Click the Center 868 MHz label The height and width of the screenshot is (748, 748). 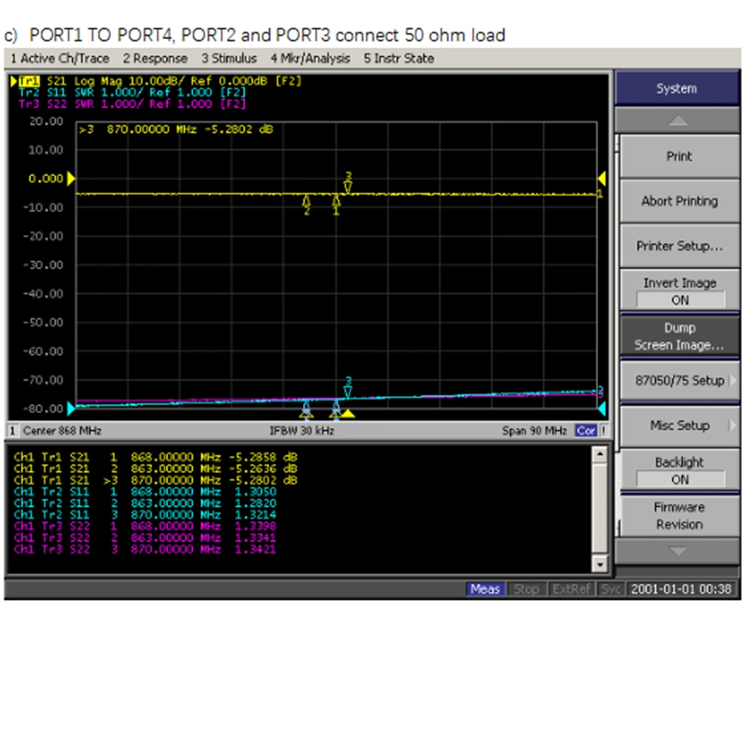pos(63,431)
